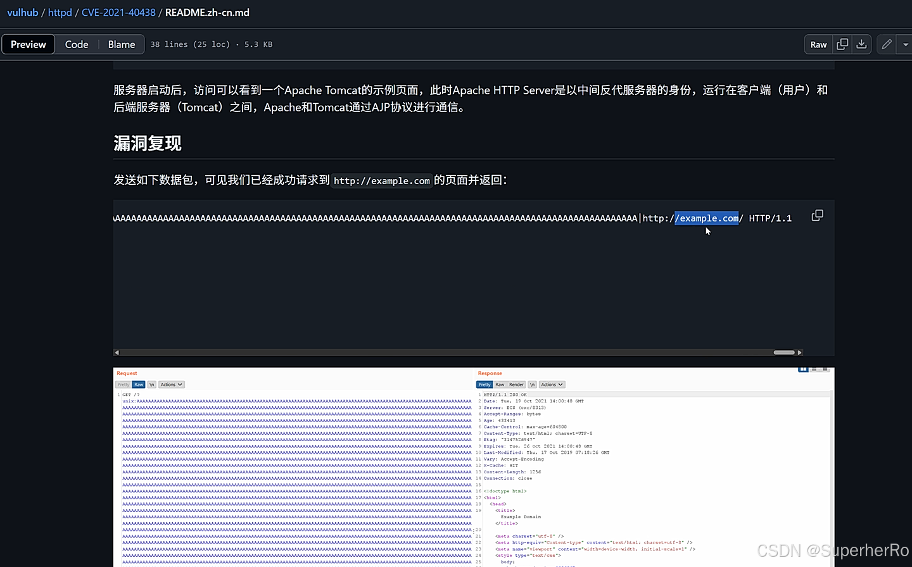Image resolution: width=912 pixels, height=567 pixels.
Task: Click the code block scrollbar left arrow
Action: click(x=117, y=352)
